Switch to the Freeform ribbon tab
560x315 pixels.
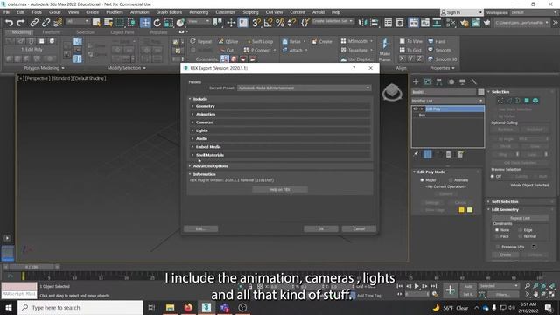click(51, 32)
